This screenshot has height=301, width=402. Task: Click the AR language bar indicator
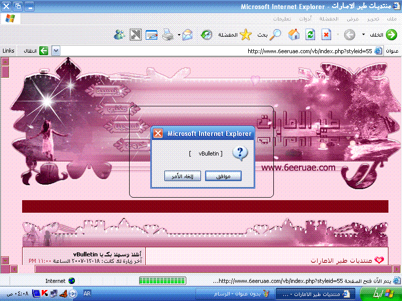(86, 293)
